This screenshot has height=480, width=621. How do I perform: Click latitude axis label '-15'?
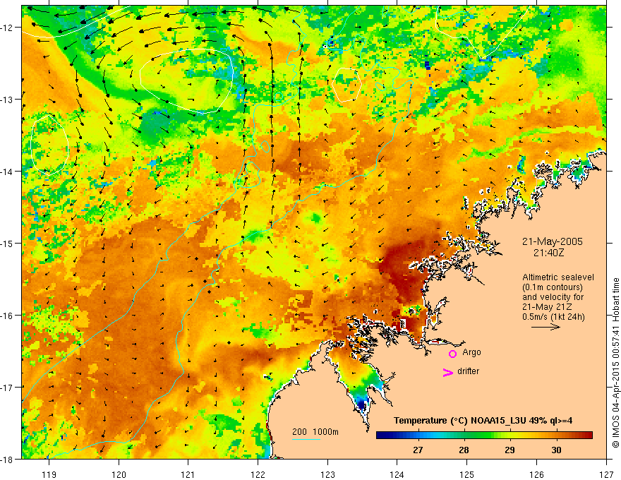click(x=8, y=243)
